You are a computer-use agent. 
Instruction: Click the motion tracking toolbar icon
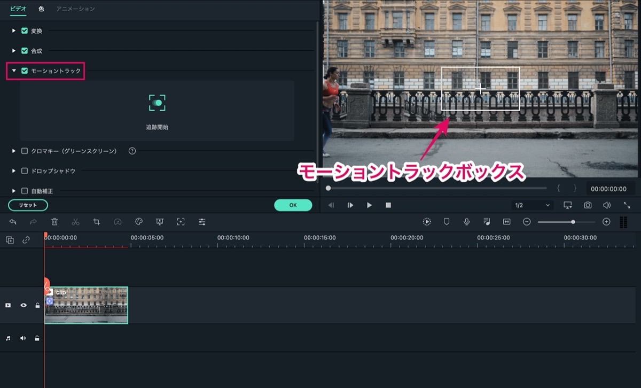(181, 222)
